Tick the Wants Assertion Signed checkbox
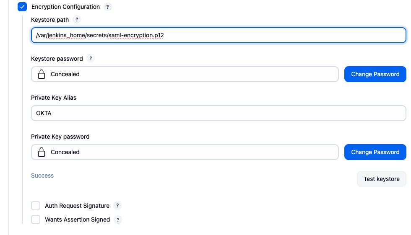411x235 pixels. tap(36, 220)
